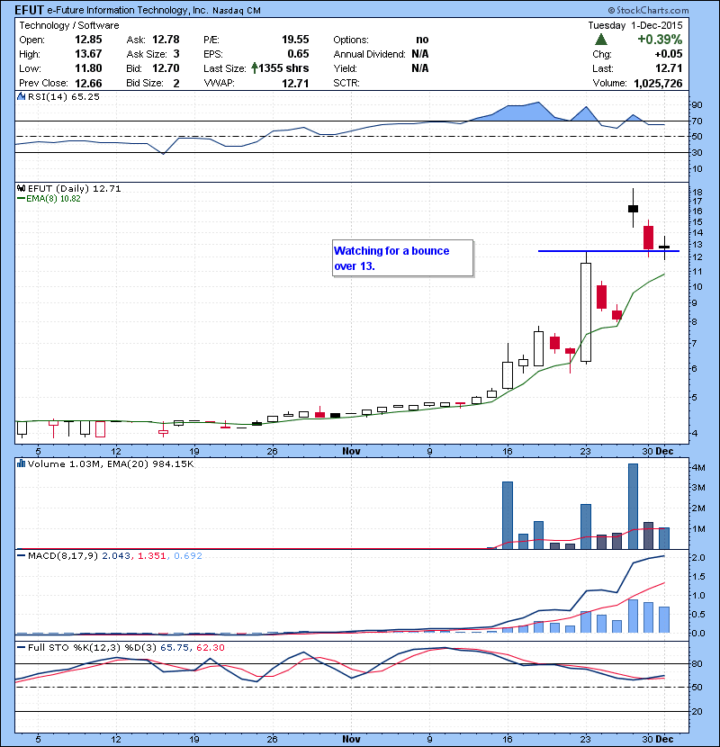Click the '26' date label on the price panel axis

click(272, 451)
